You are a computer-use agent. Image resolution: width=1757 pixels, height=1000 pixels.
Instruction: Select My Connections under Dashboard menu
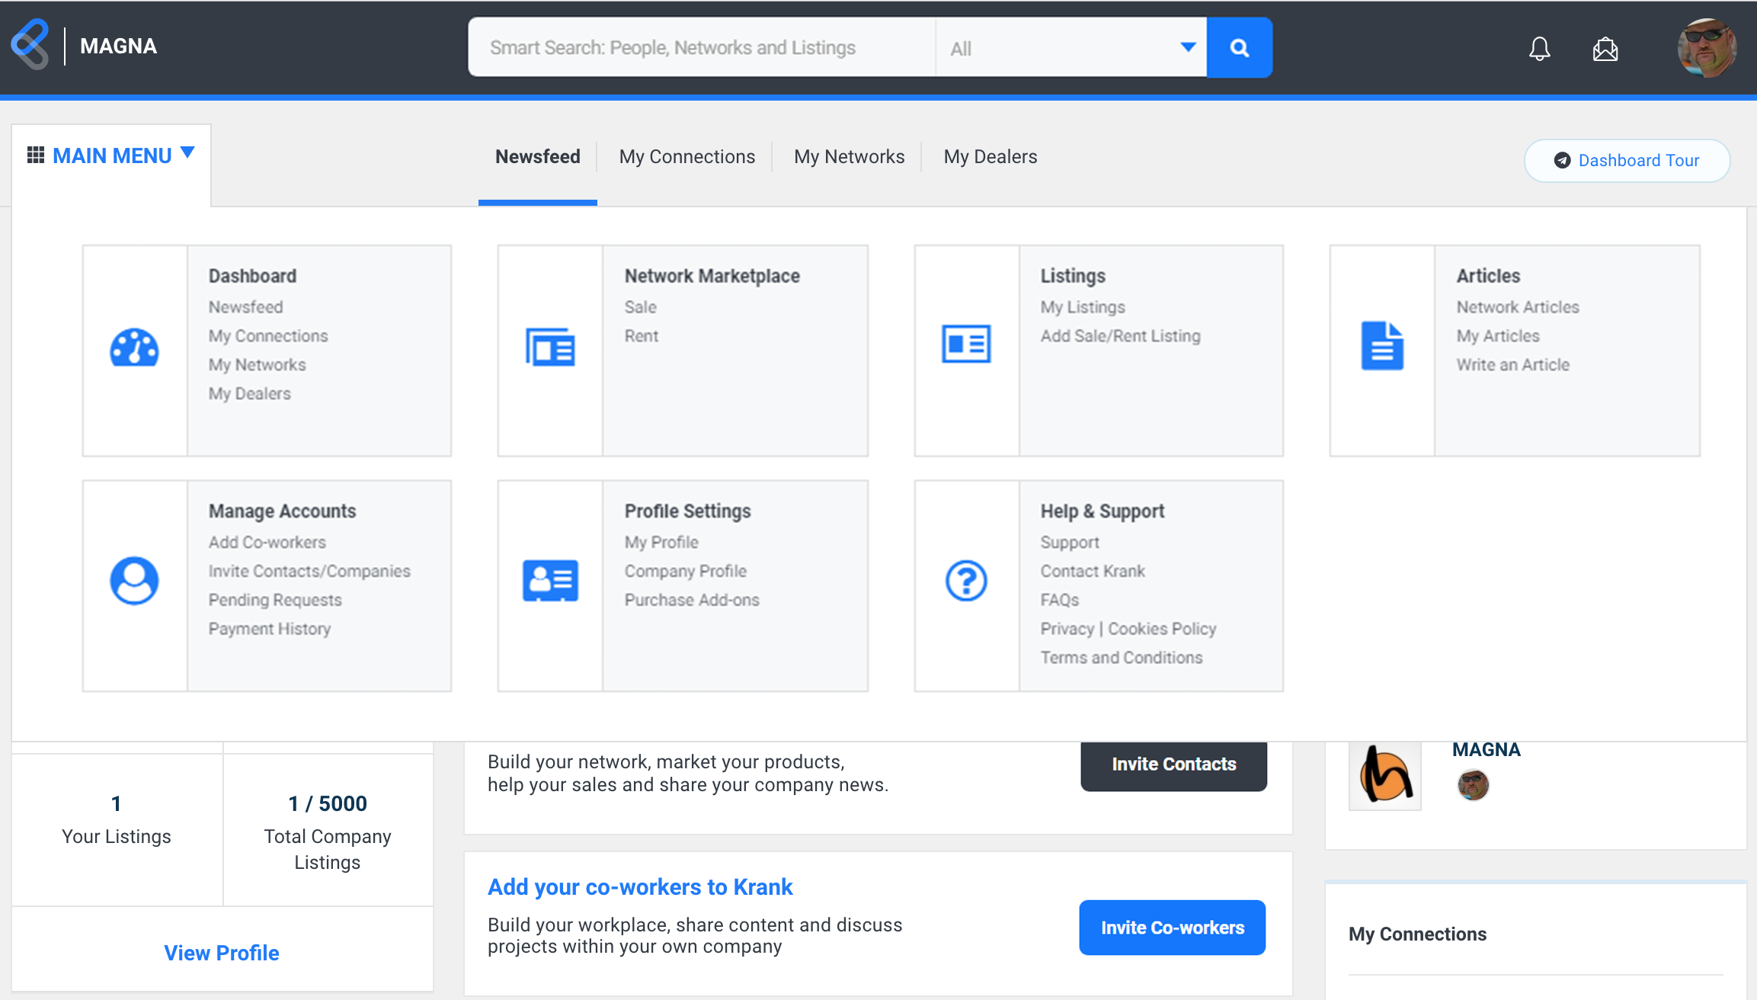(268, 336)
